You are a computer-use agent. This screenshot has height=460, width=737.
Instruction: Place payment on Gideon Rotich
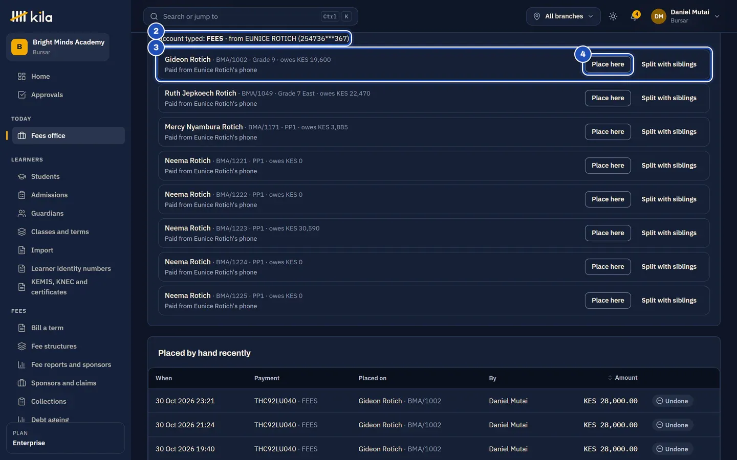click(x=608, y=64)
